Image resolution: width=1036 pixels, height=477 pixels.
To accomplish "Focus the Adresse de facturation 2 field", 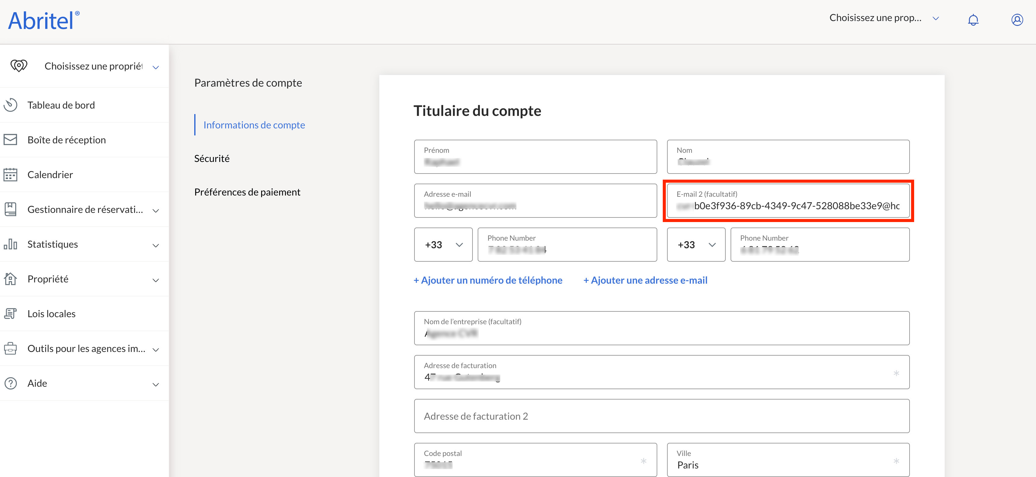I will pyautogui.click(x=661, y=416).
